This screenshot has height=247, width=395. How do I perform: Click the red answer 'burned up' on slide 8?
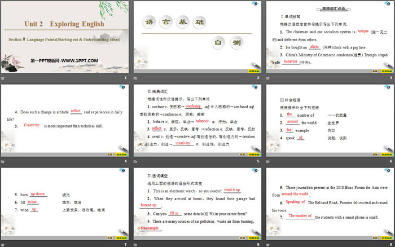148,205
